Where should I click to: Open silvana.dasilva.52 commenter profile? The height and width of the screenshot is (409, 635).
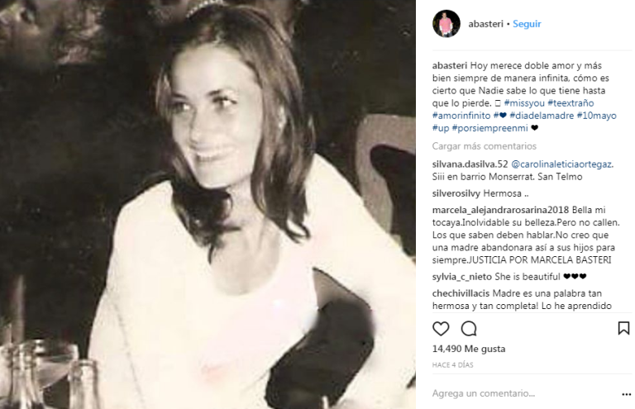click(470, 164)
